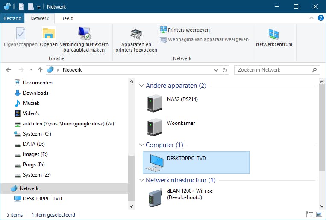This screenshot has width=326, height=220.
Task: Click the quick access properties icon in title bar
Action: click(21, 7)
